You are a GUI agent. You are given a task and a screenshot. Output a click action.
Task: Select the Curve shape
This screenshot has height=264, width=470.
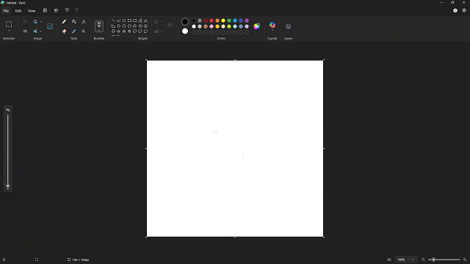point(119,21)
